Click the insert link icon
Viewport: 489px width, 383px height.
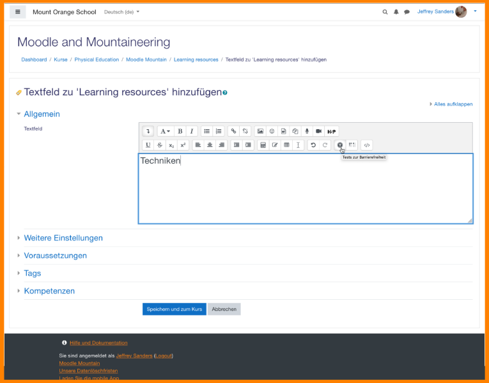233,131
